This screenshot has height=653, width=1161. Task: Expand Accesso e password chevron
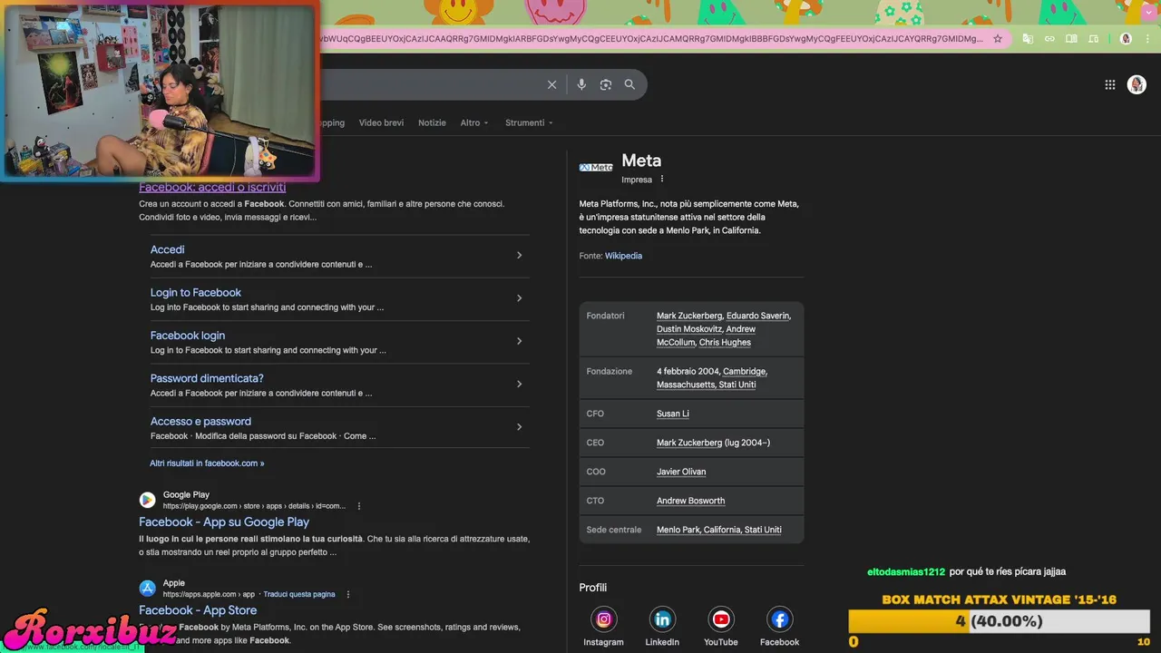519,426
